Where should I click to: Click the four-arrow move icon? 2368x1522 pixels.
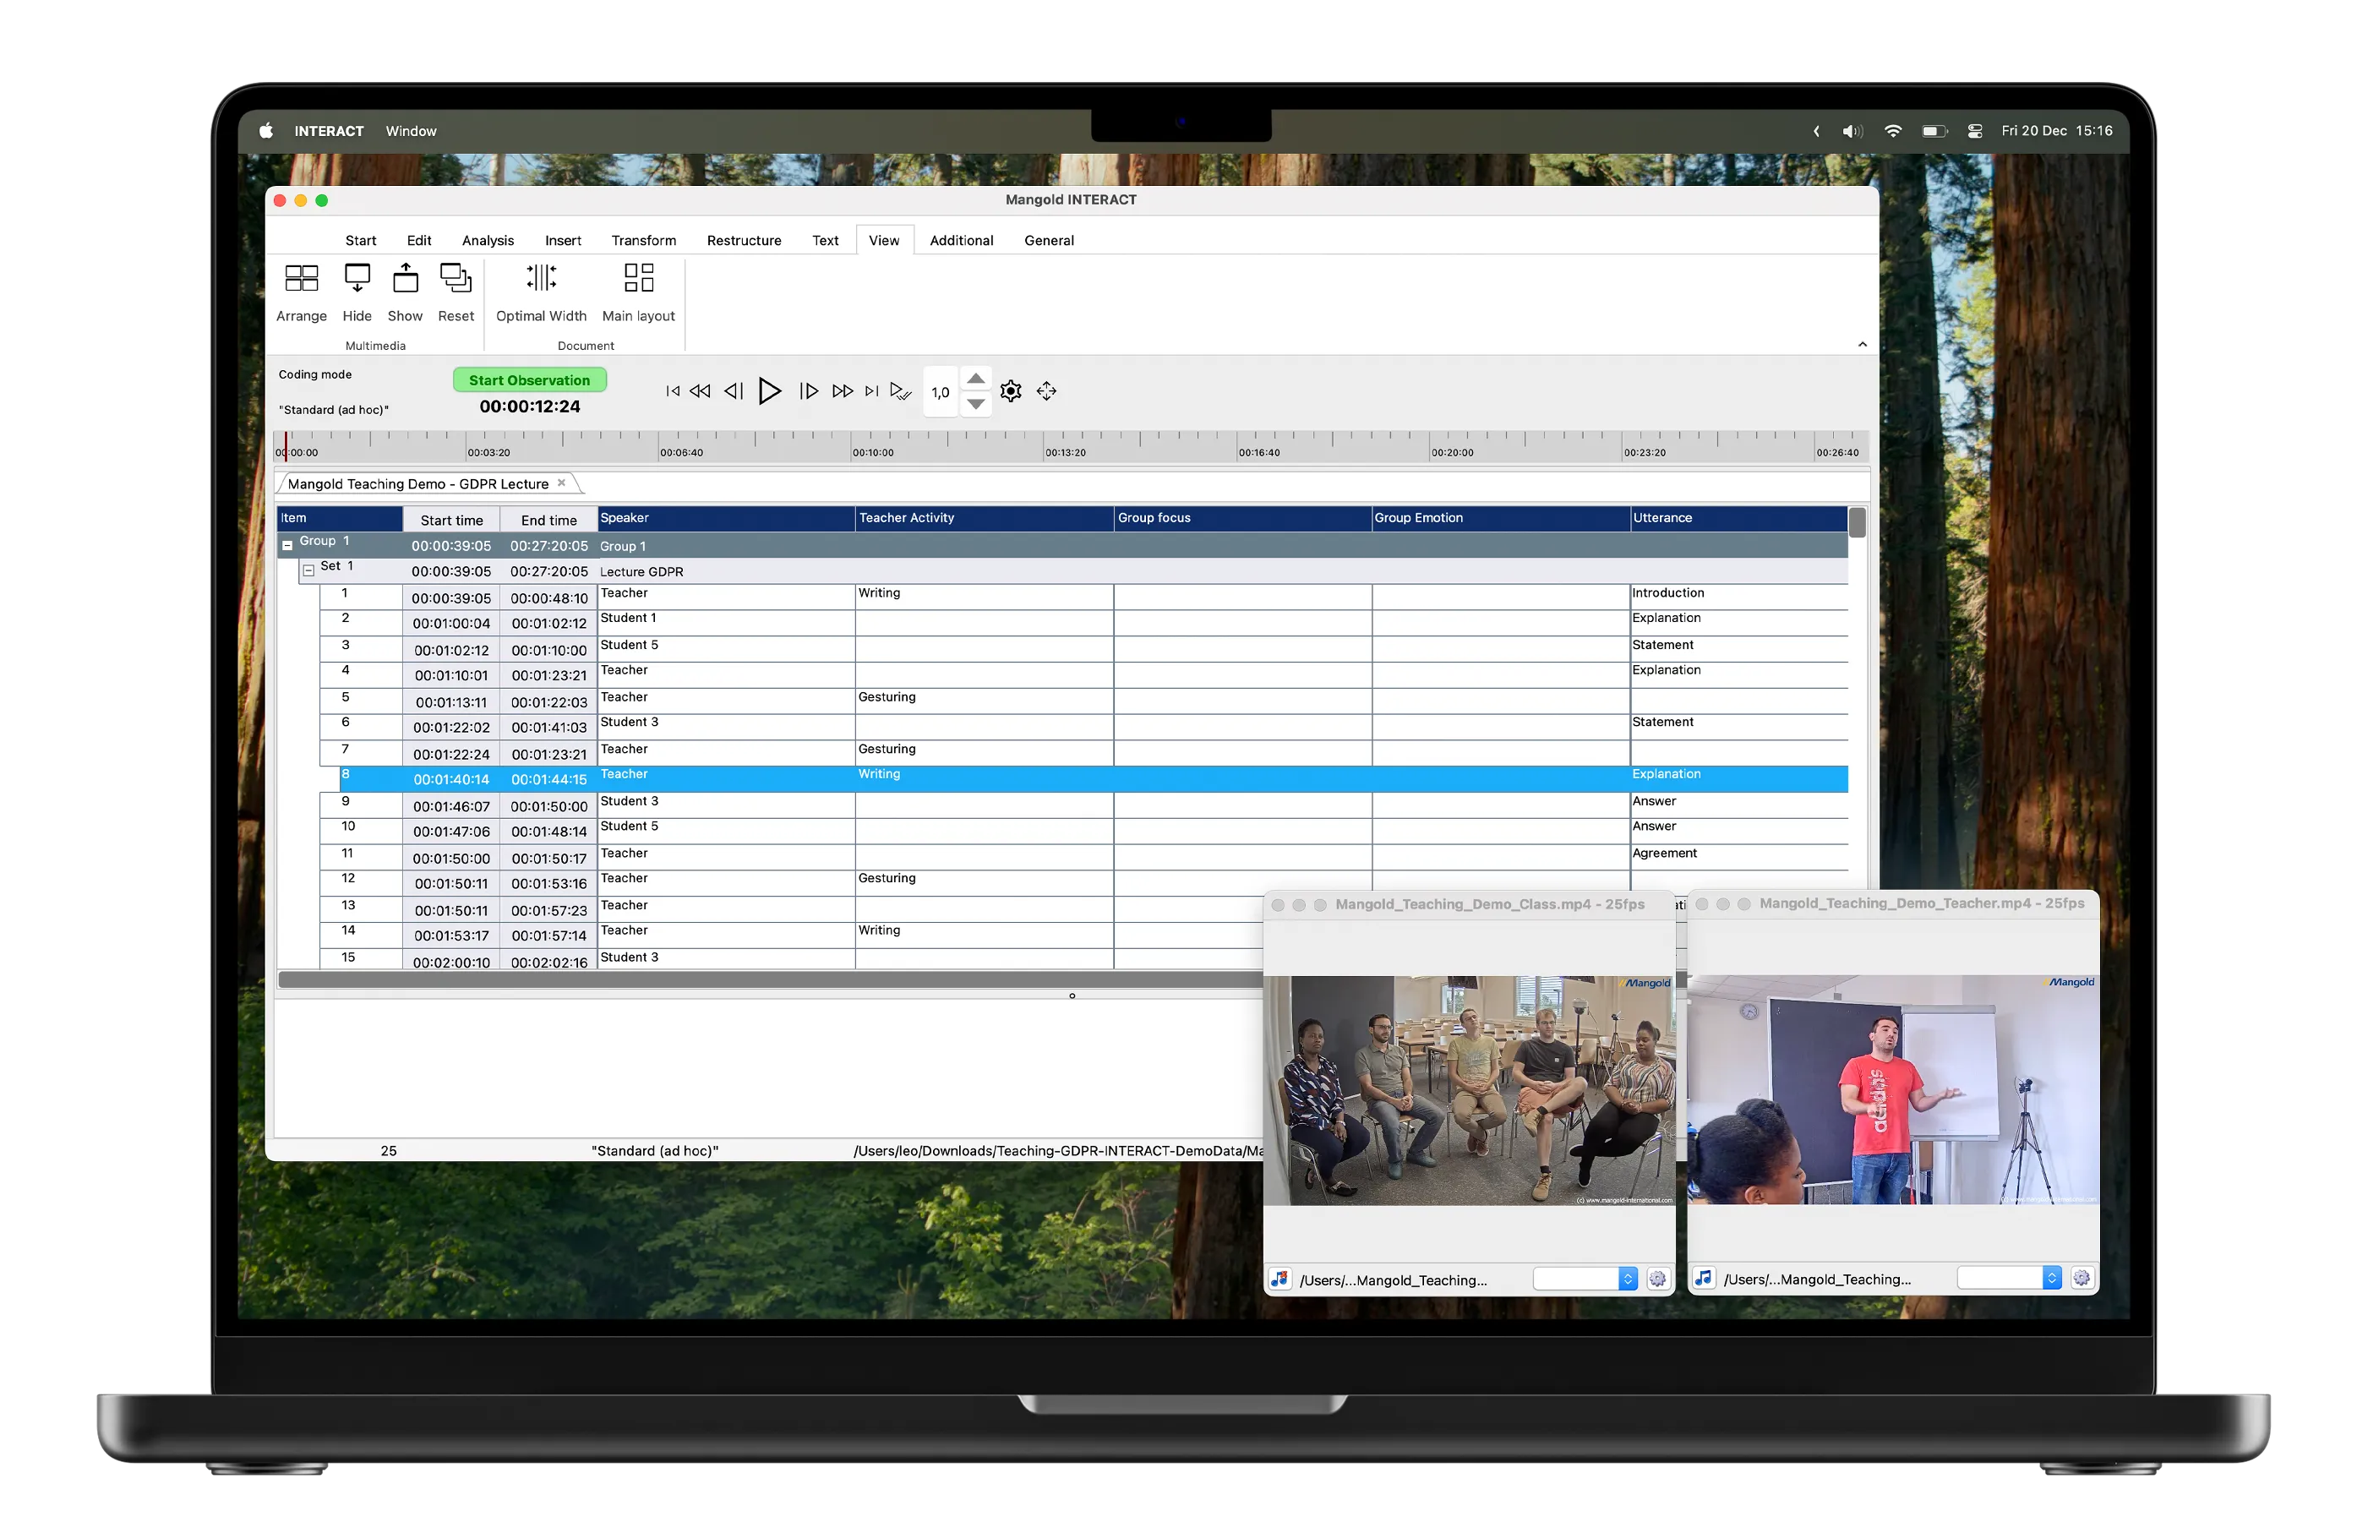point(1046,391)
